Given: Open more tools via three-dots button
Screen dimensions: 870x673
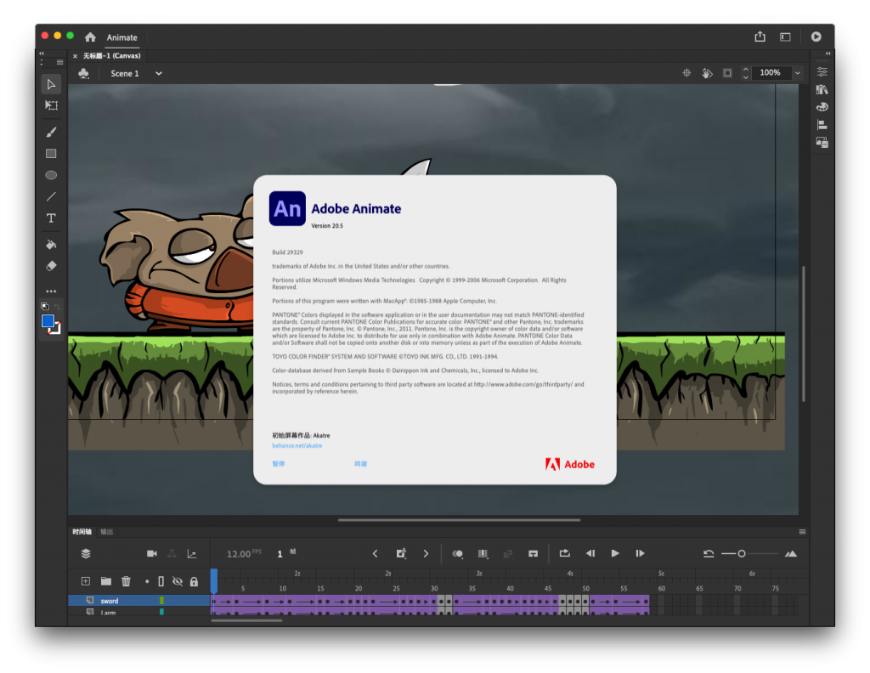Looking at the screenshot, I should point(51,291).
